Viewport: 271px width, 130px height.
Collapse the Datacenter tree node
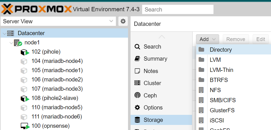pos(4,33)
